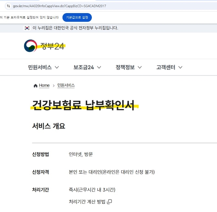217x212 pixels.
Task: Open the 정책정보 menu
Action: pos(125,67)
